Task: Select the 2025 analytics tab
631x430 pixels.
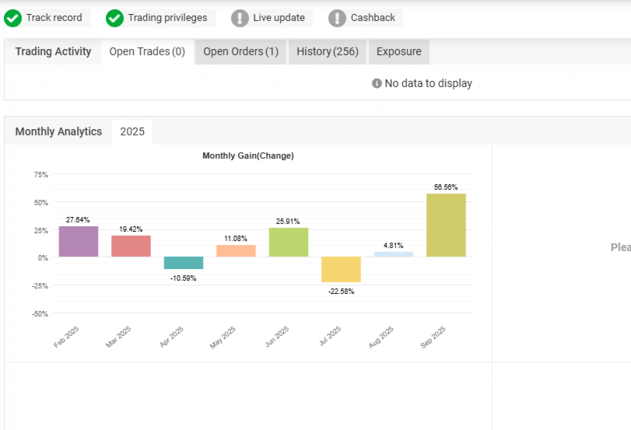Action: [x=132, y=131]
